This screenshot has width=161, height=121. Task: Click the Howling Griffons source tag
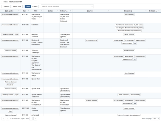[92, 100]
